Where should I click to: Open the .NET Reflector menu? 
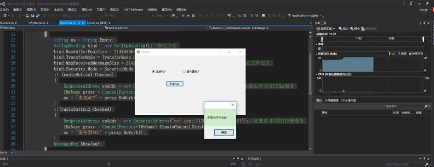(133, 9)
